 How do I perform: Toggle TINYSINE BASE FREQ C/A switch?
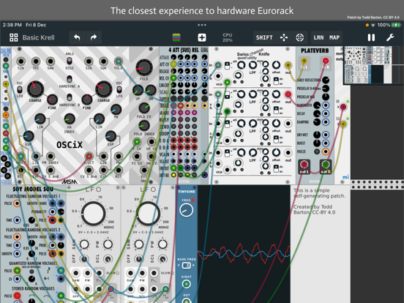186,265
